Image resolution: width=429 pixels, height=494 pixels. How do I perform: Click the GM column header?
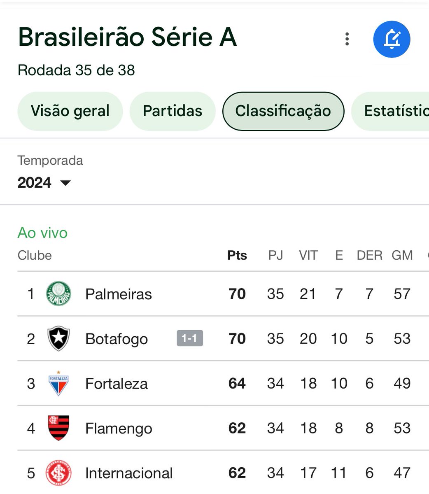point(402,255)
